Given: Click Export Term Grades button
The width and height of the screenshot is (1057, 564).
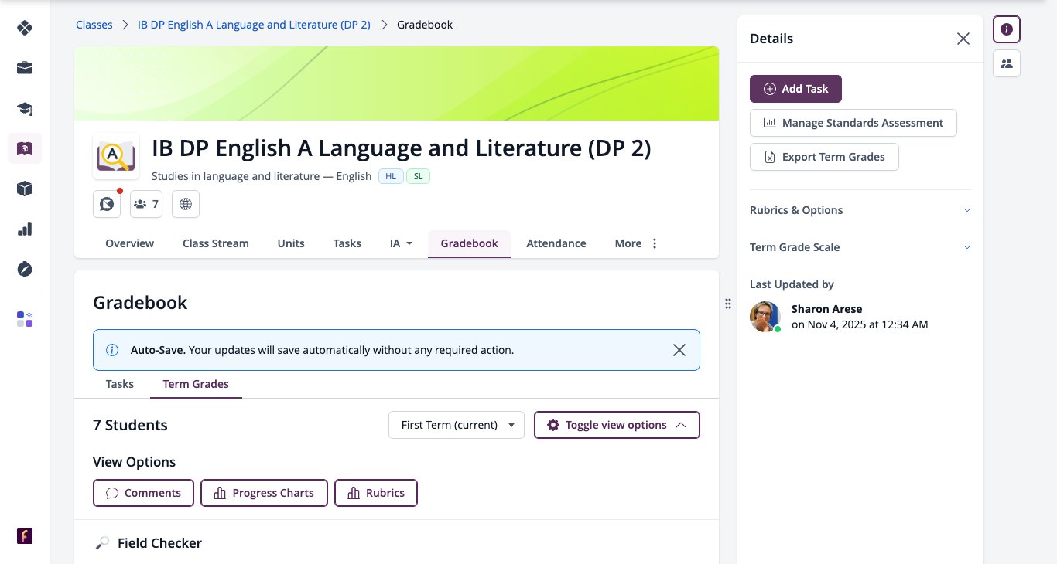Looking at the screenshot, I should pyautogui.click(x=824, y=157).
